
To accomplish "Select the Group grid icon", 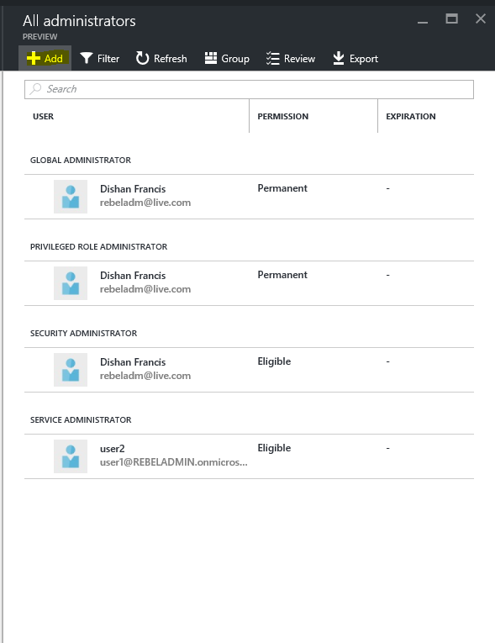I will [211, 58].
